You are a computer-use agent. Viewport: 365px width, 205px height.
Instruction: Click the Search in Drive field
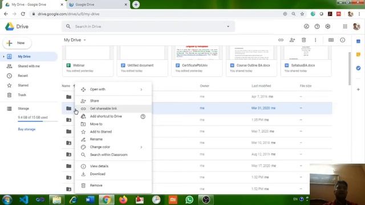click(x=148, y=27)
